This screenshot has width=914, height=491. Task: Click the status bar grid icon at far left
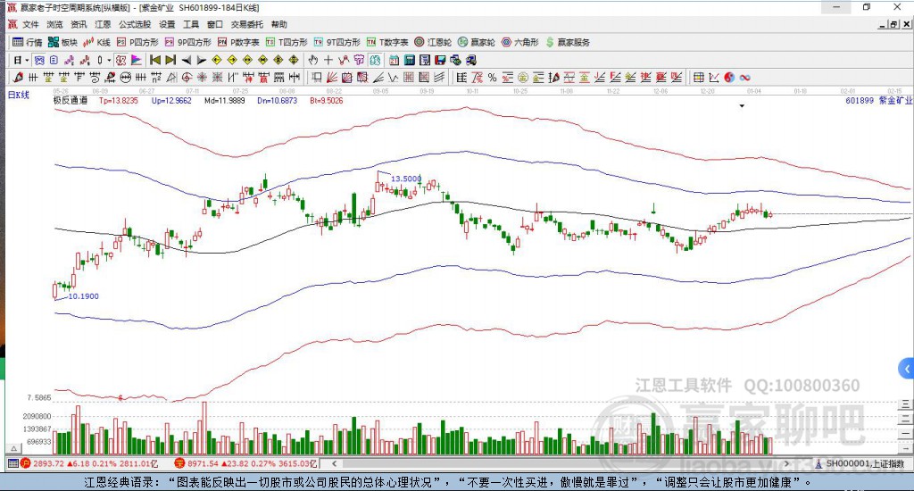[12, 463]
